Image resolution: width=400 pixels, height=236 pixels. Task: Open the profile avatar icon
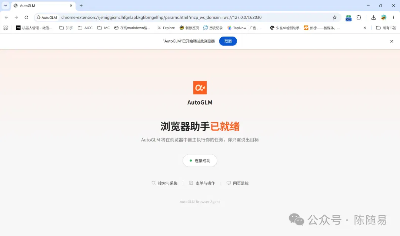click(383, 17)
